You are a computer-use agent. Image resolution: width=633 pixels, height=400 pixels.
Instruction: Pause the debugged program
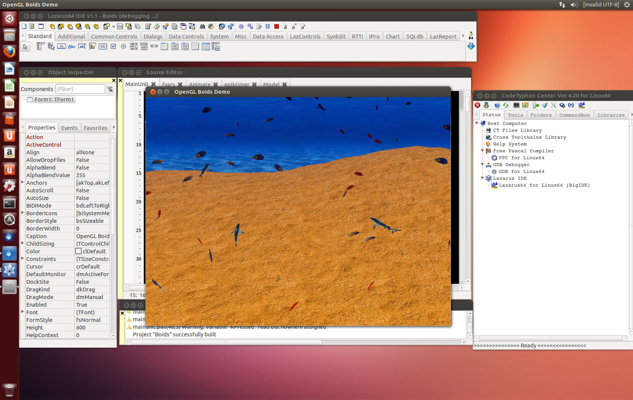tap(268, 26)
